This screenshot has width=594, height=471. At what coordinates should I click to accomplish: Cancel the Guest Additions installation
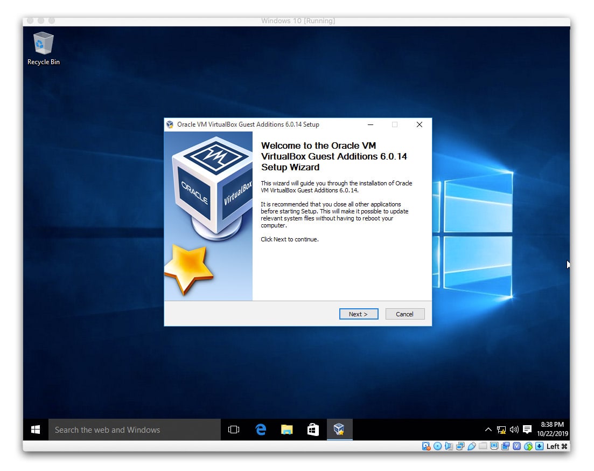tap(404, 314)
